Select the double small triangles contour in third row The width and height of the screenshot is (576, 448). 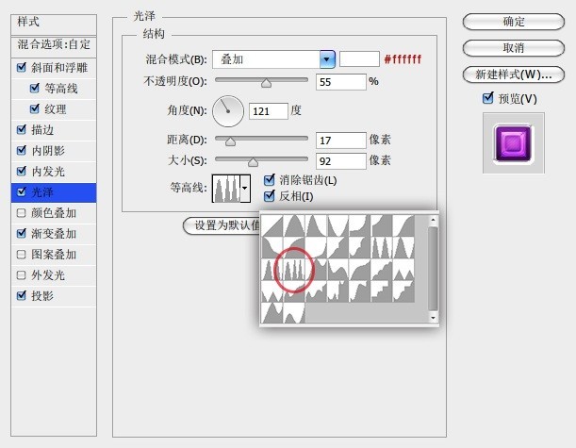tap(403, 270)
